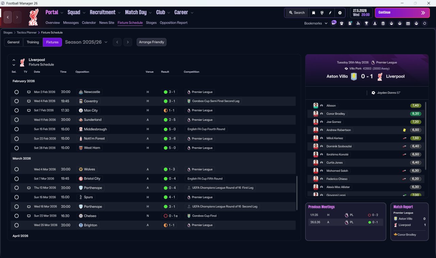Select the Sunderland fixture radio button
Image resolution: width=436 pixels, height=258 pixels.
[x=16, y=120]
